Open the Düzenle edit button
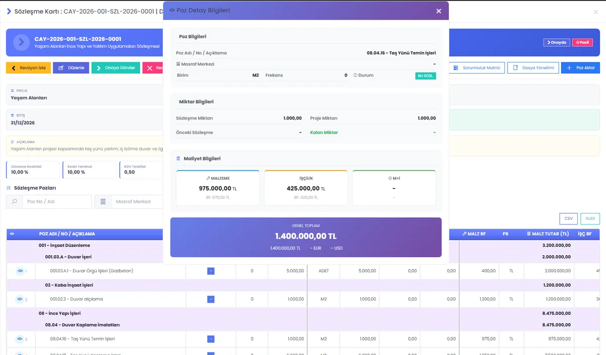The width and height of the screenshot is (606, 355). (71, 68)
